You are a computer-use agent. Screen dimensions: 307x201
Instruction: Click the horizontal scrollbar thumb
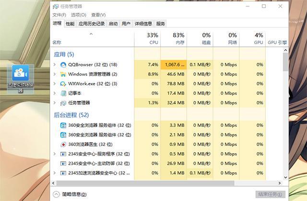145,183
